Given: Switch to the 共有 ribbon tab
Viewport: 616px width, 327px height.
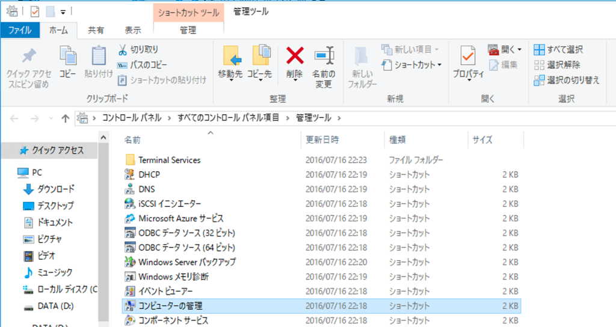Looking at the screenshot, I should (x=96, y=30).
